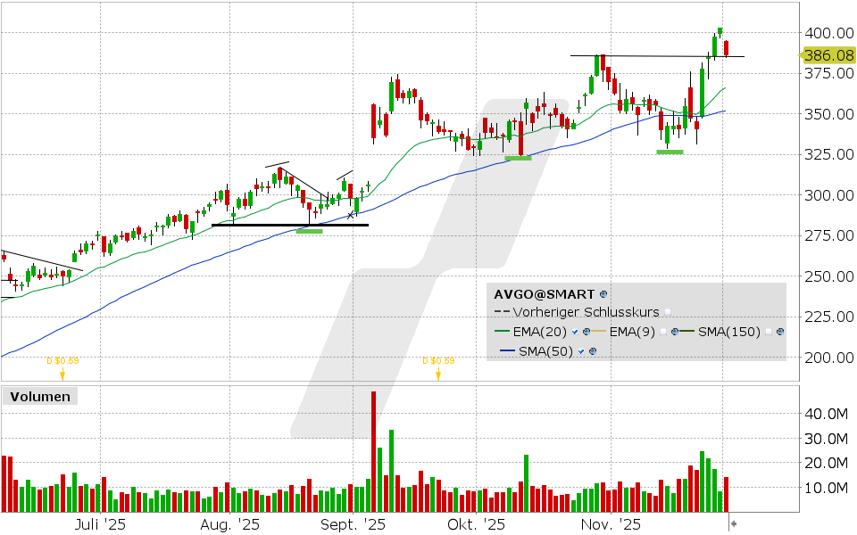Screen dimensions: 857x535
Task: Disable the EMA(20) indicator checkbox
Action: tap(575, 331)
